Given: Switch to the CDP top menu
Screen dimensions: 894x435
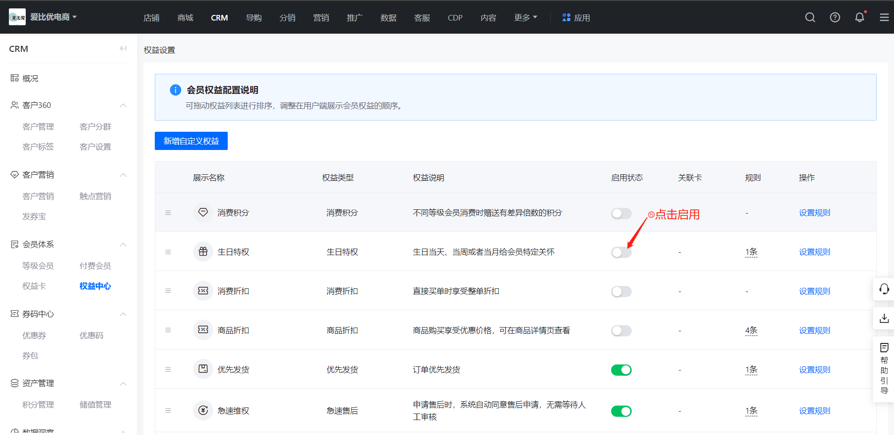Looking at the screenshot, I should tap(455, 18).
